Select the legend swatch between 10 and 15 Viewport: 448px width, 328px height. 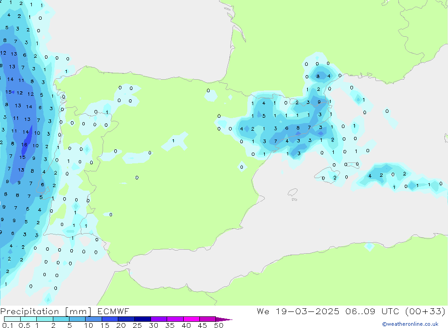click(x=94, y=319)
